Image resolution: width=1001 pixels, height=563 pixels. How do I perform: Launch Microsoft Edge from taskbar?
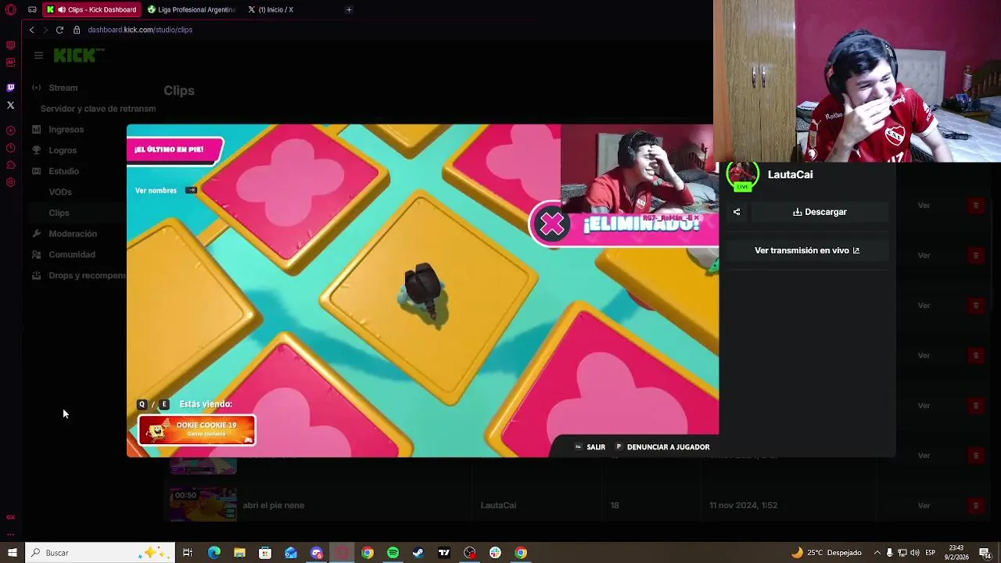(213, 553)
